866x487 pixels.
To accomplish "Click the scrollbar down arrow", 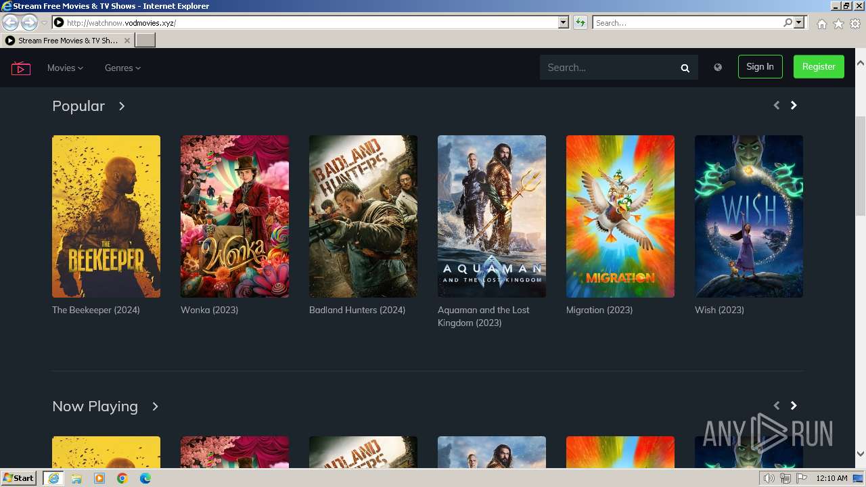I will (861, 454).
